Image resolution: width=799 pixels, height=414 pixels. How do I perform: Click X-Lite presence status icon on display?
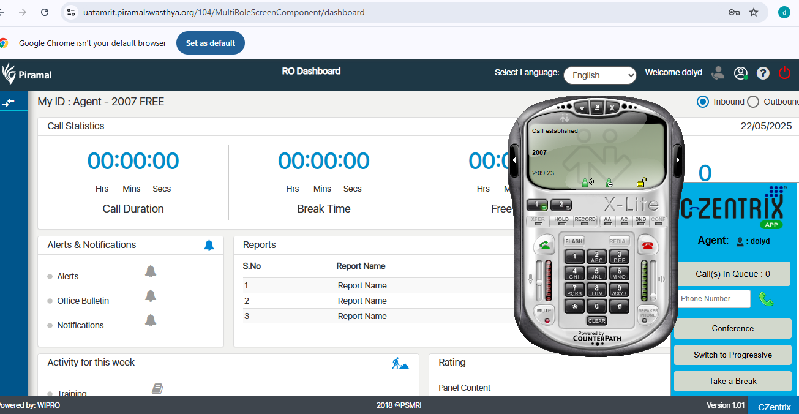[x=587, y=183]
